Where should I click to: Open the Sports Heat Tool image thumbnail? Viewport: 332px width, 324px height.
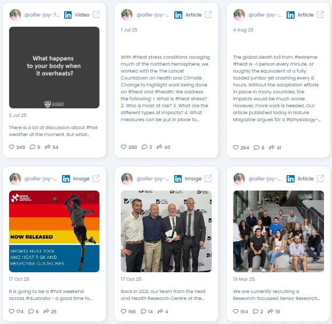[54, 231]
